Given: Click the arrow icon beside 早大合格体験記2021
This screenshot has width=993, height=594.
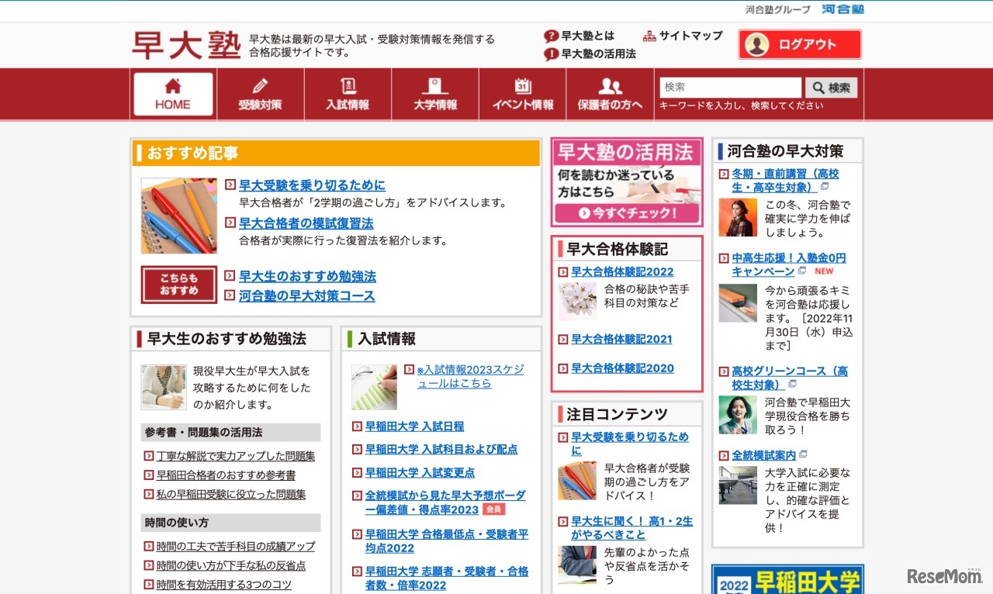Looking at the screenshot, I should [564, 339].
